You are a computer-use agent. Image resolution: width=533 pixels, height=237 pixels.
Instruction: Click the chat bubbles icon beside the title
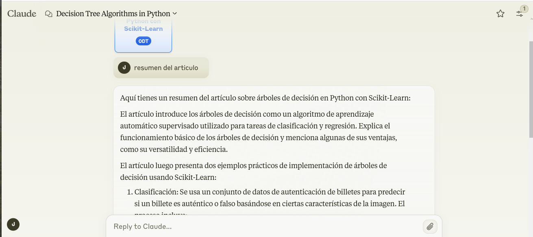49,14
